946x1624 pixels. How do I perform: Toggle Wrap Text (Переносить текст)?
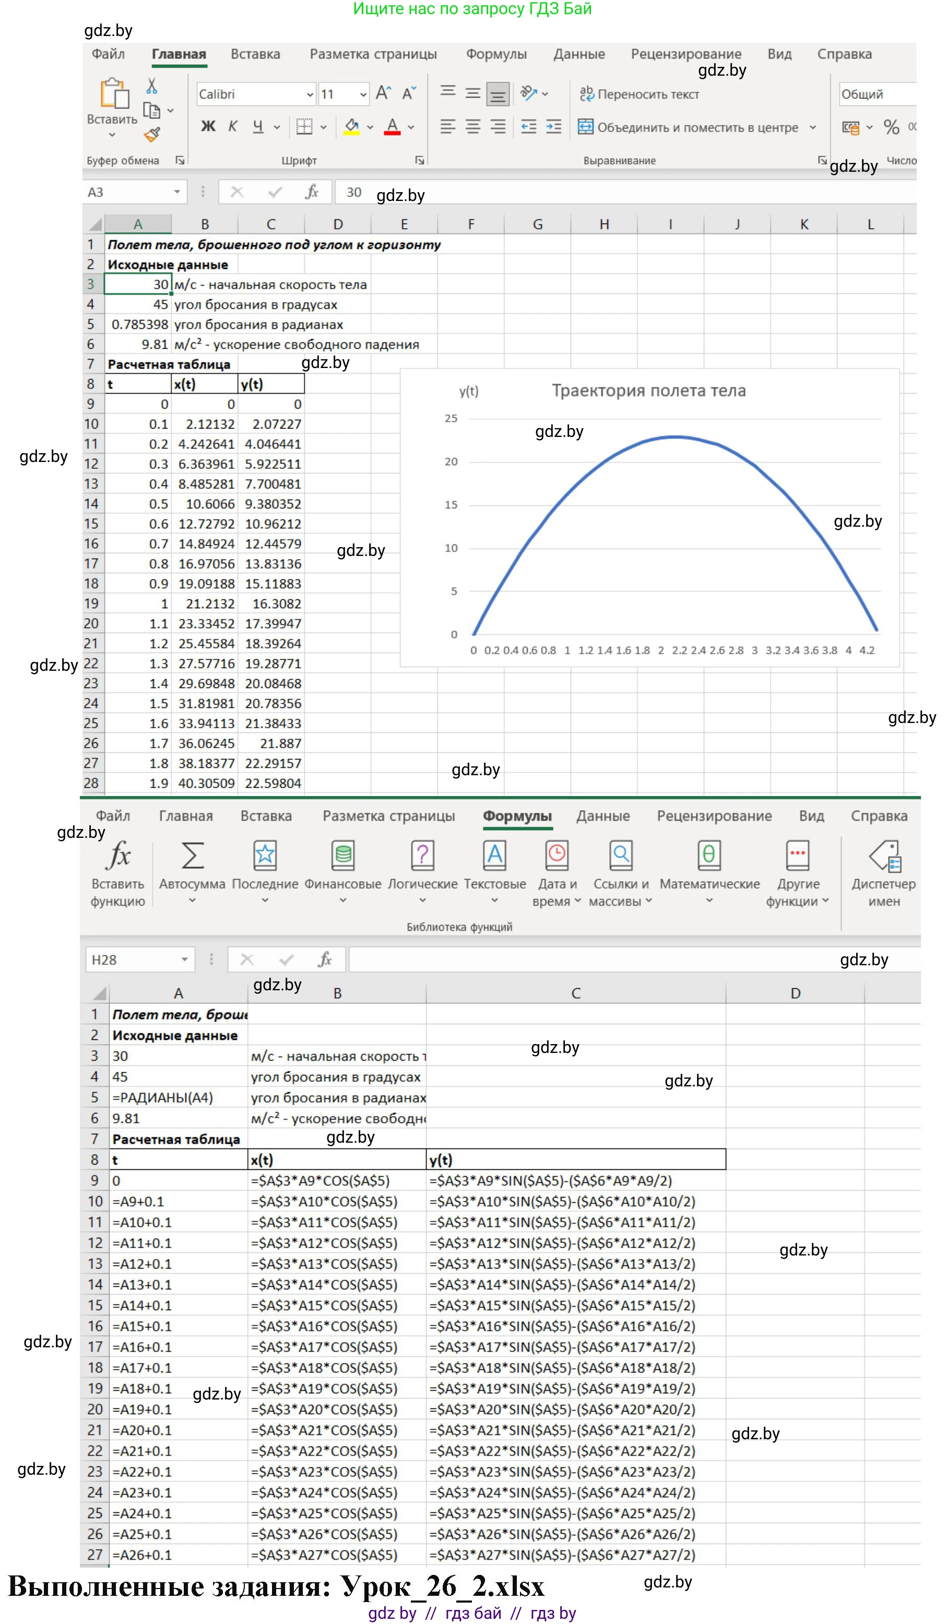point(638,94)
